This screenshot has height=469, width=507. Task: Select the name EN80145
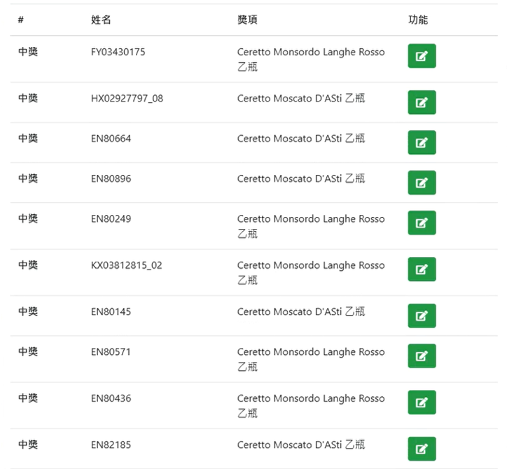click(111, 312)
